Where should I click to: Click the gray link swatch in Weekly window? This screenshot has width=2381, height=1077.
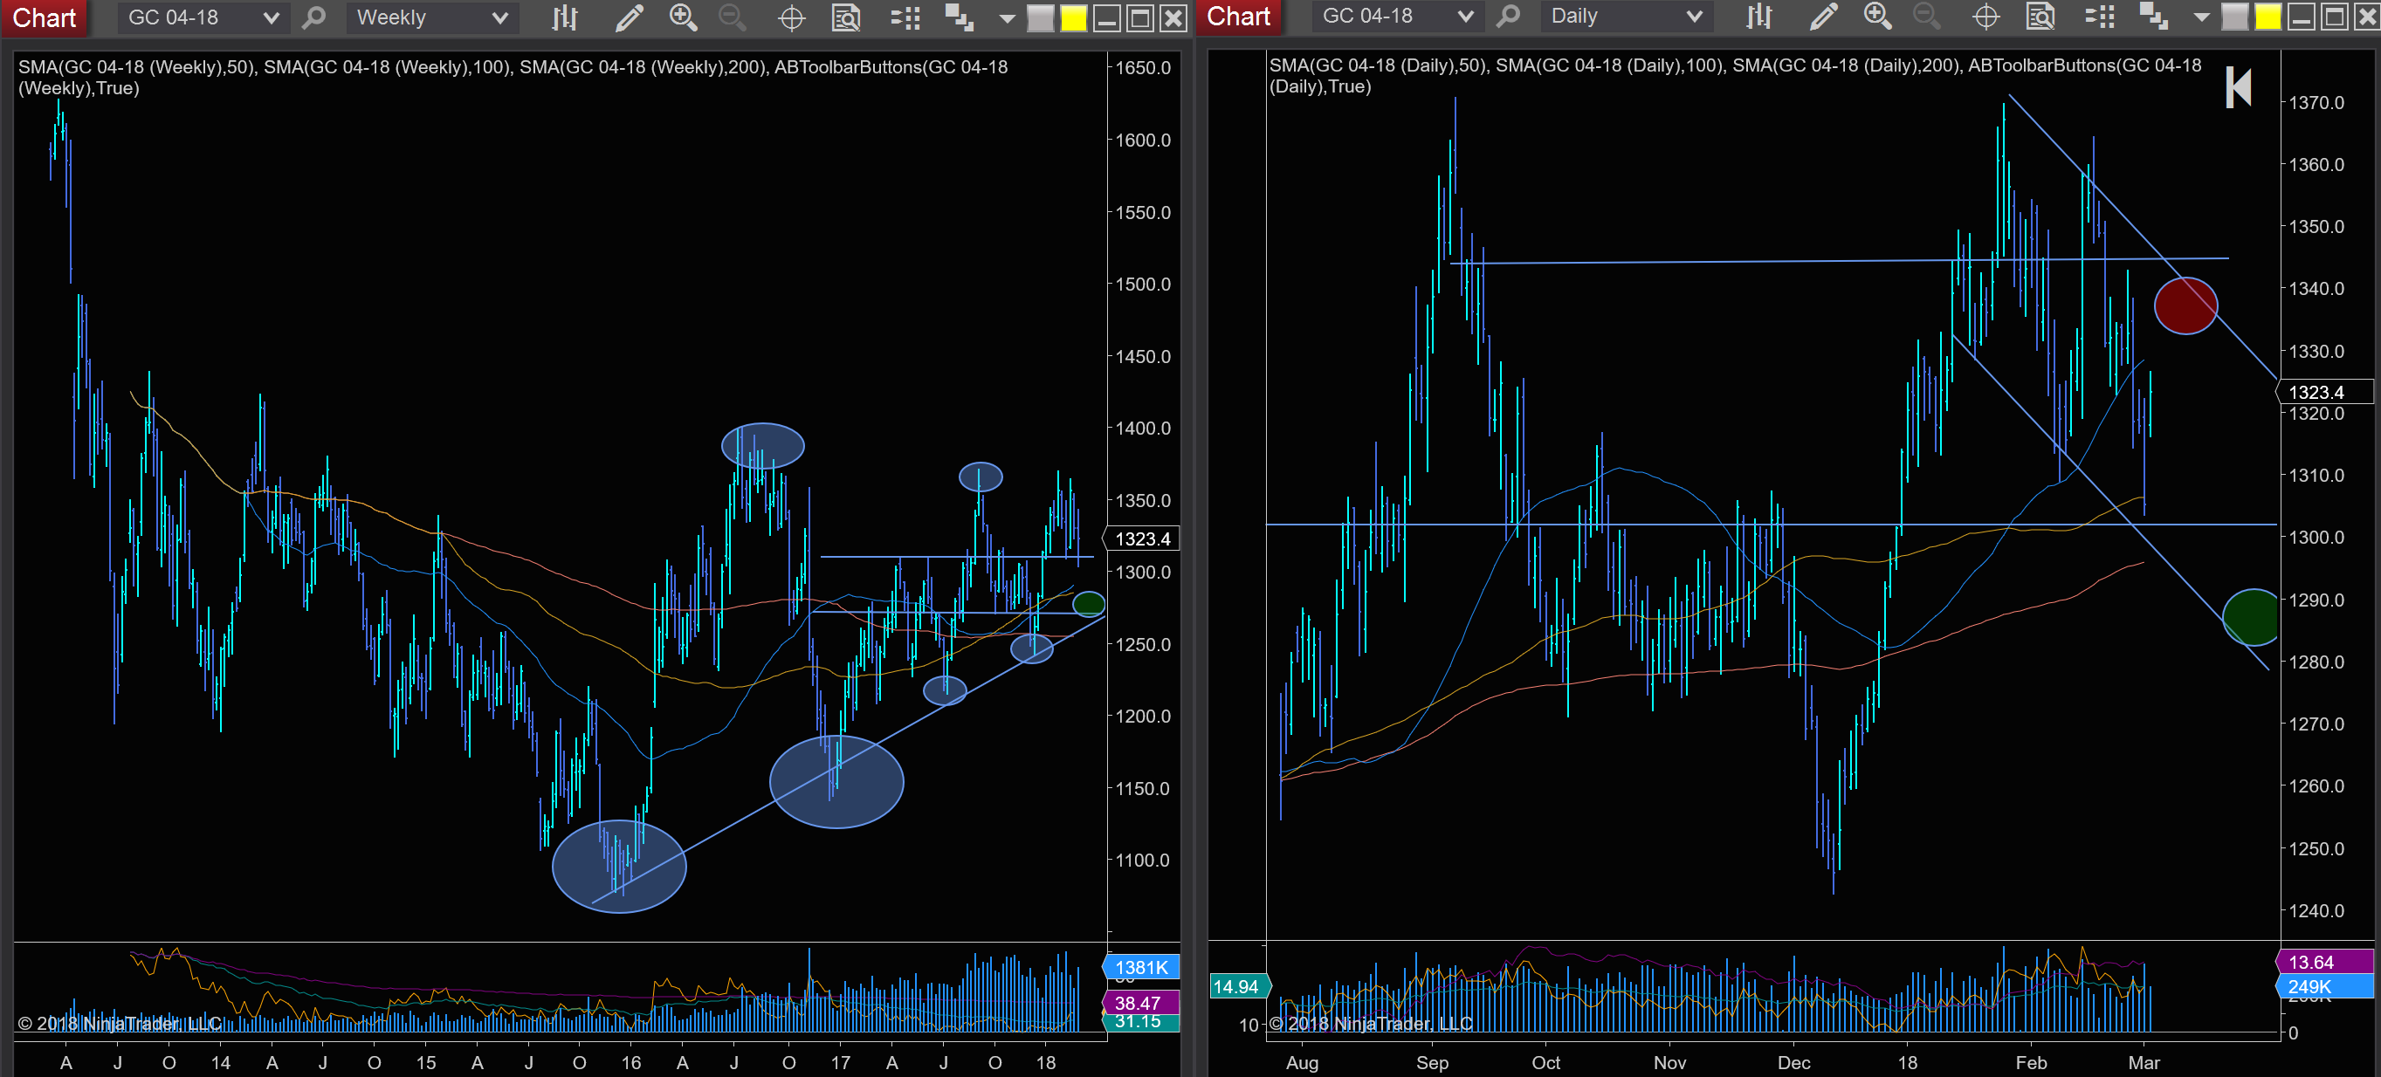[1040, 17]
